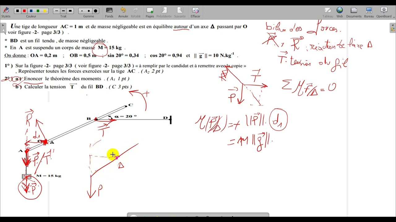Click the 'M = 15 kg' label near the weight
396x222 pixels.
49,176
